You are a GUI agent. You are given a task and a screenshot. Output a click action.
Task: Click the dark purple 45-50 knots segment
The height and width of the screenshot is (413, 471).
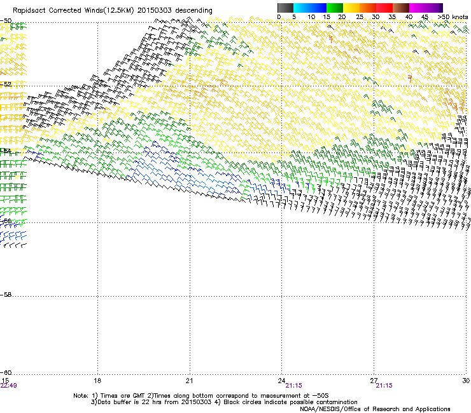point(434,8)
